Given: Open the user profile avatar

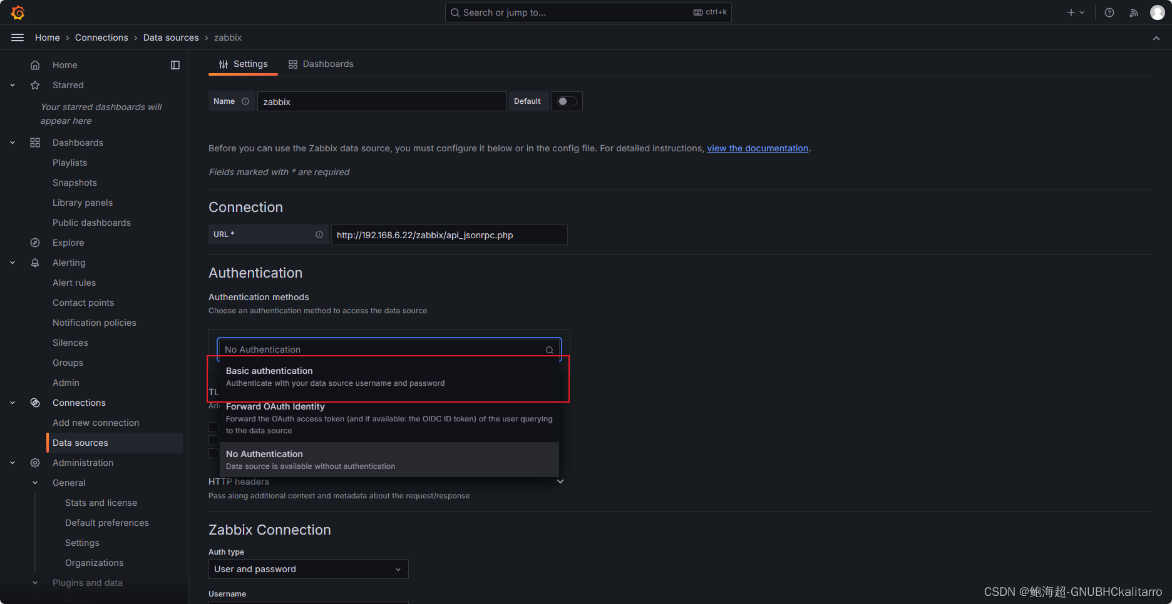Looking at the screenshot, I should 1158,13.
